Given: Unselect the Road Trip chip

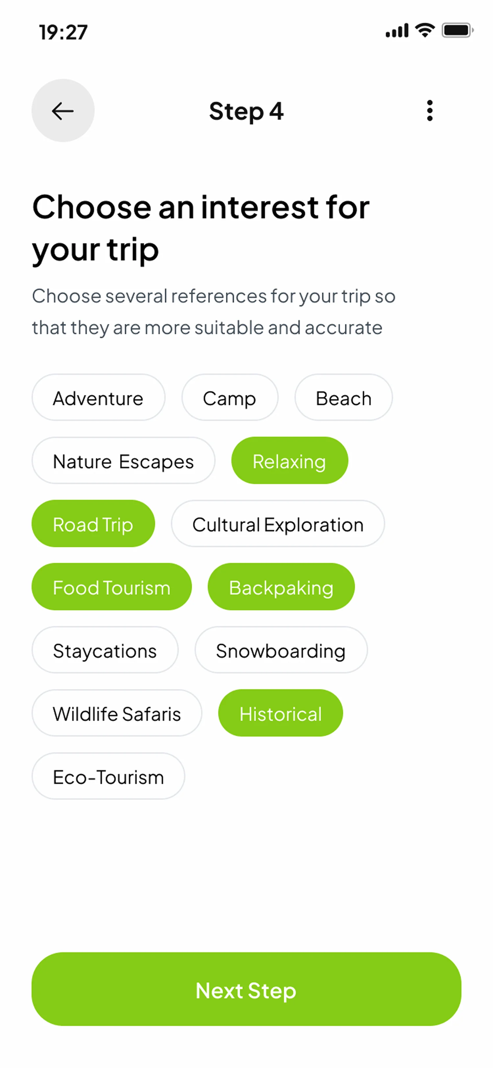Looking at the screenshot, I should pyautogui.click(x=93, y=524).
